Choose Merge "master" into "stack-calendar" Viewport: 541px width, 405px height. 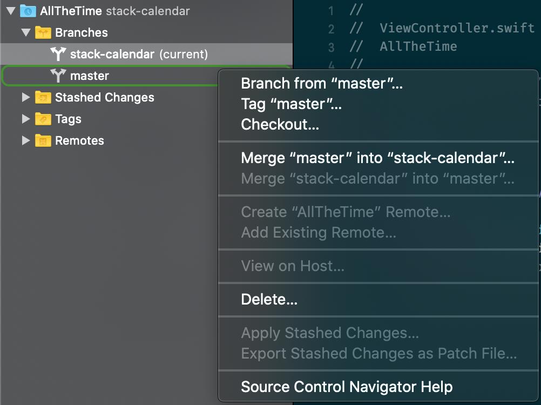point(378,158)
